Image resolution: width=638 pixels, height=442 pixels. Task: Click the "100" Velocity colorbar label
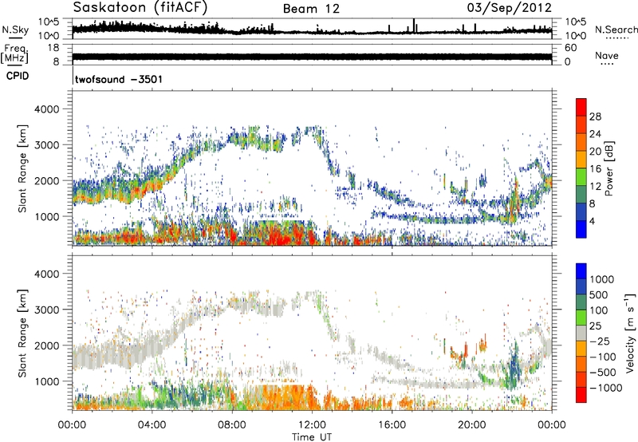pyautogui.click(x=599, y=310)
